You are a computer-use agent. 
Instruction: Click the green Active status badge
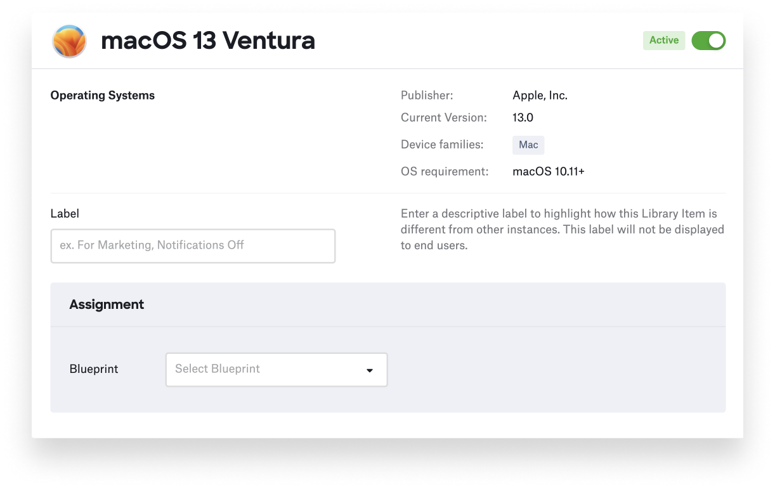[663, 41]
